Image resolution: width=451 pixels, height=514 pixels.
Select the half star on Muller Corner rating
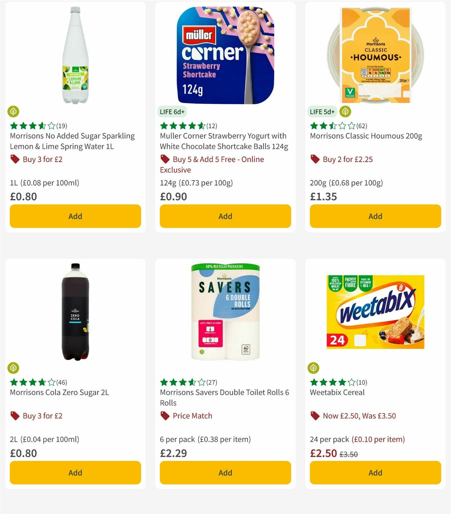tap(202, 126)
